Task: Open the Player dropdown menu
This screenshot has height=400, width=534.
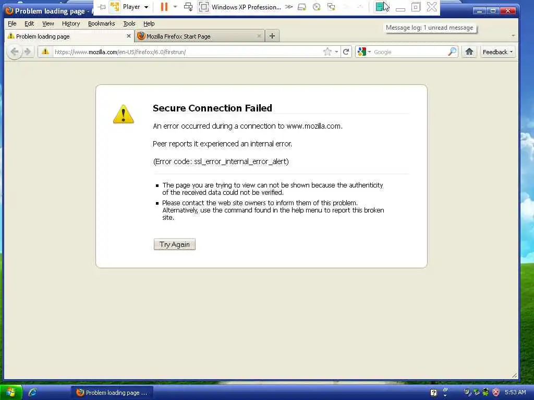Action: coord(136,7)
